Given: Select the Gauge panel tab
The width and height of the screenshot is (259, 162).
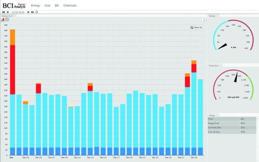Looking at the screenshot, I should point(213,115).
